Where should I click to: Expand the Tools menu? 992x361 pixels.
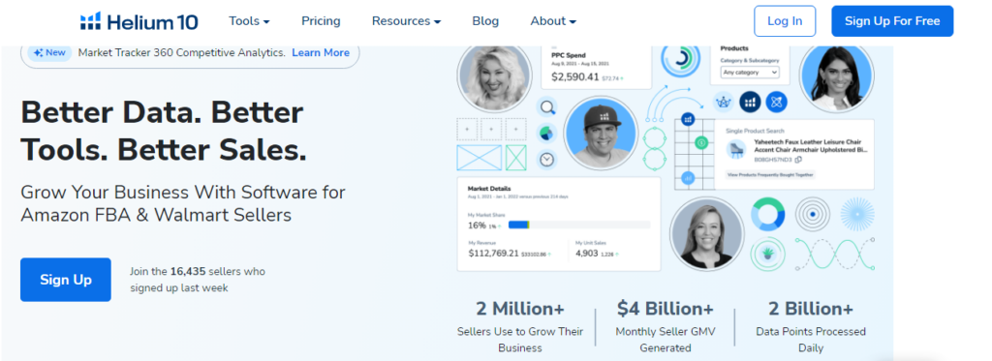(249, 21)
